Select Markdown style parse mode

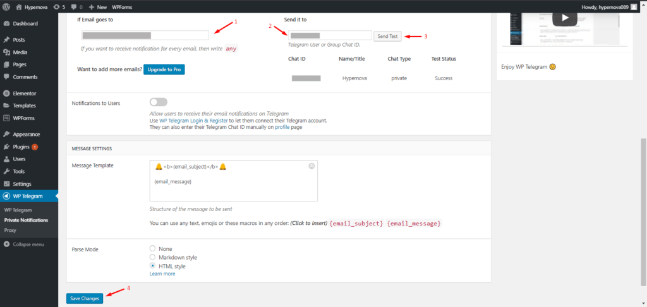coord(153,258)
